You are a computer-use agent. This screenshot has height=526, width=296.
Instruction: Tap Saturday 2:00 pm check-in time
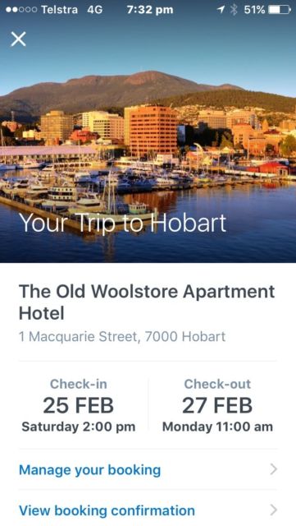click(79, 427)
